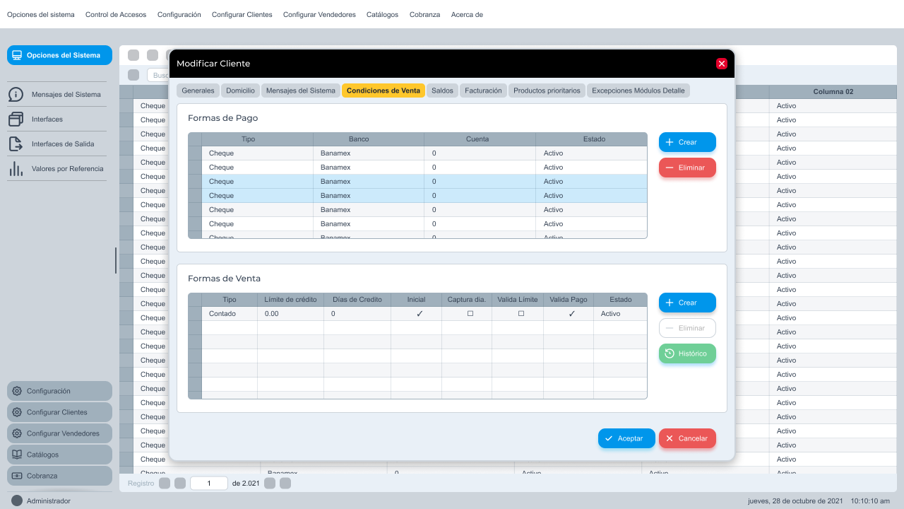Click the Opciones del Sistema monitor icon
The image size is (904, 509).
[17, 55]
